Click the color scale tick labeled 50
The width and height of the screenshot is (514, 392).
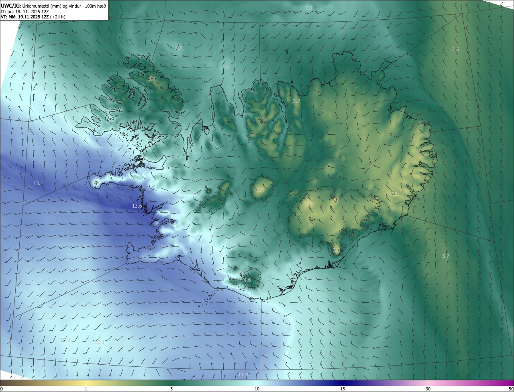[x=511, y=389]
